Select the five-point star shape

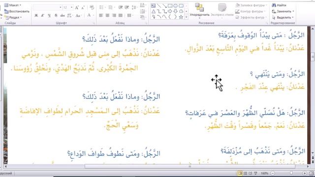tap(181, 17)
